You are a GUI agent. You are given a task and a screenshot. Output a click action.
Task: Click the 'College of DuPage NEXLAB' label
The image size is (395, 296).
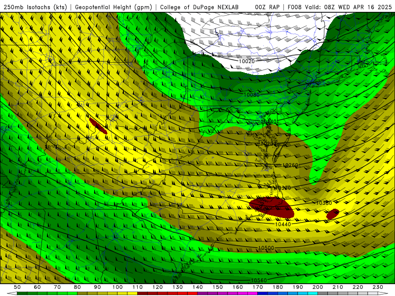coord(199,7)
